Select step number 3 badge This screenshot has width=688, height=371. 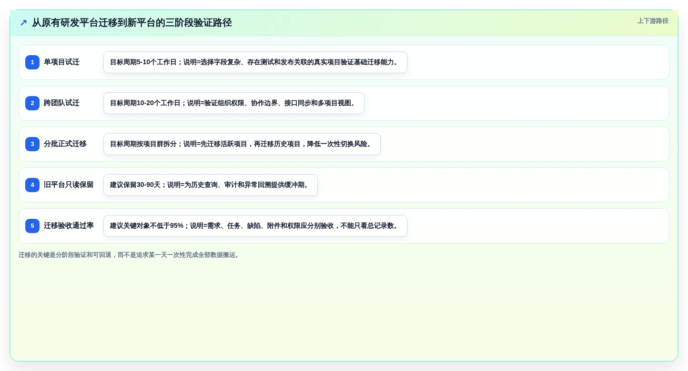pos(32,144)
